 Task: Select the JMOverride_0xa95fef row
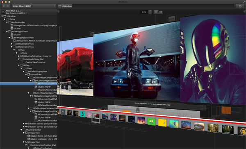click(x=28, y=99)
